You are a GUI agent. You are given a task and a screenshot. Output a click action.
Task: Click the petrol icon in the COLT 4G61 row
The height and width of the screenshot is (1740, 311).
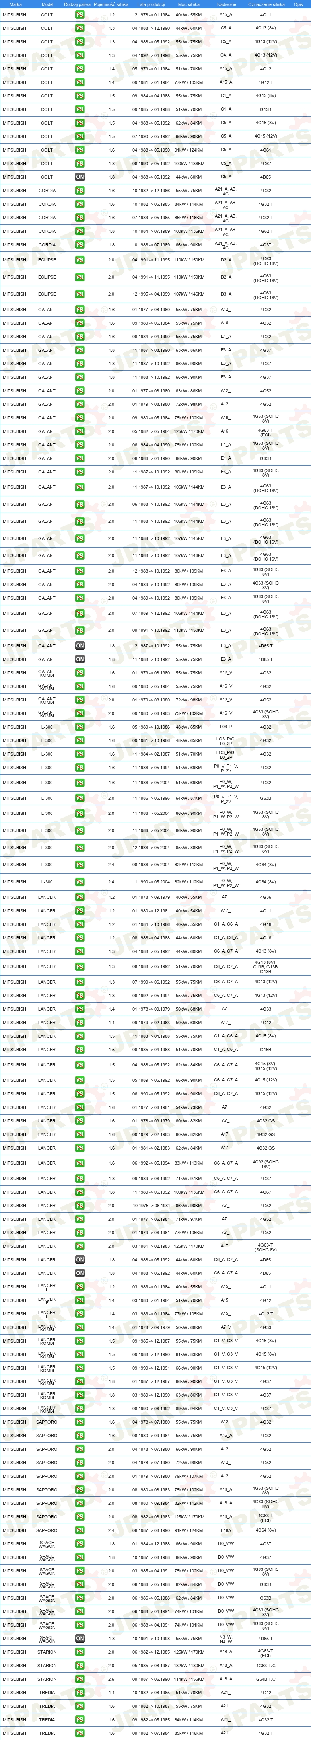(80, 150)
